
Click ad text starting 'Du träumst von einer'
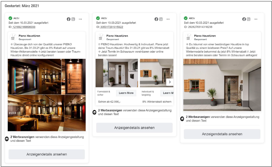(x=222, y=50)
